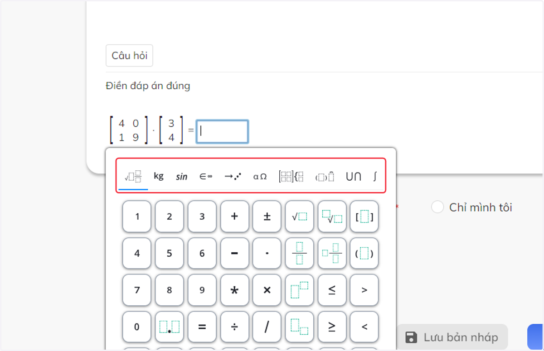Screen dimensions: 544x351
Task: Insert a mixed fraction template
Action: pos(332,253)
